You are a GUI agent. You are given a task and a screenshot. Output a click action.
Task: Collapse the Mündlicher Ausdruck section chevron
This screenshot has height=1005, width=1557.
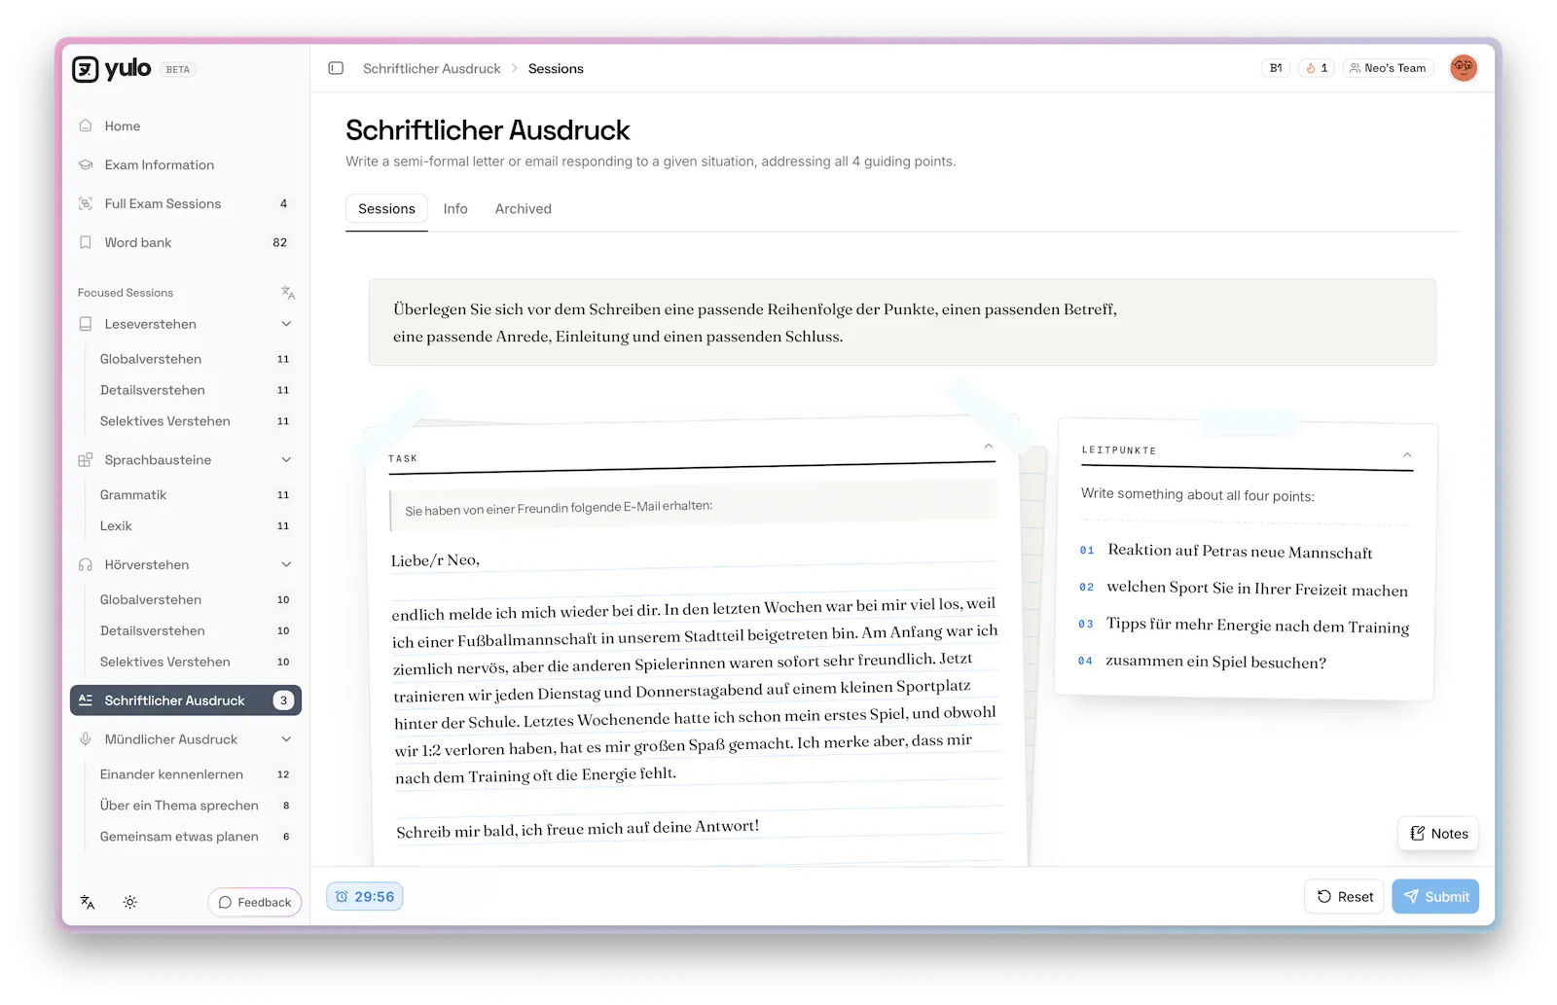point(286,739)
